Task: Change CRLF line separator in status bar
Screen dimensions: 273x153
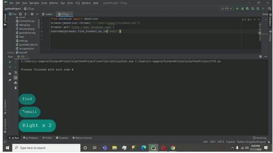Action: pyautogui.click(x=212, y=142)
